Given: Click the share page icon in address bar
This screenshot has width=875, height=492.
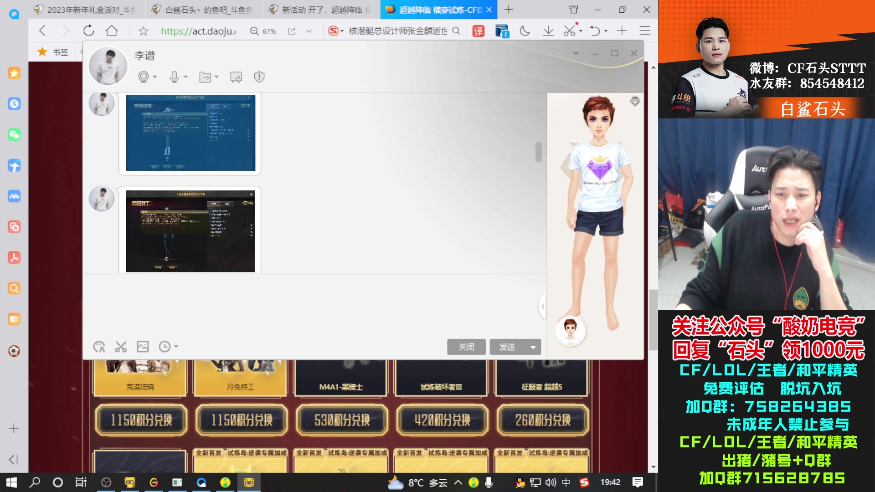Looking at the screenshot, I should pos(292,31).
